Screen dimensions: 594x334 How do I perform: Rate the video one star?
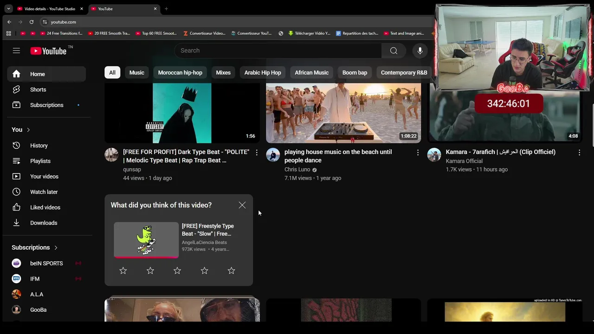point(123,270)
